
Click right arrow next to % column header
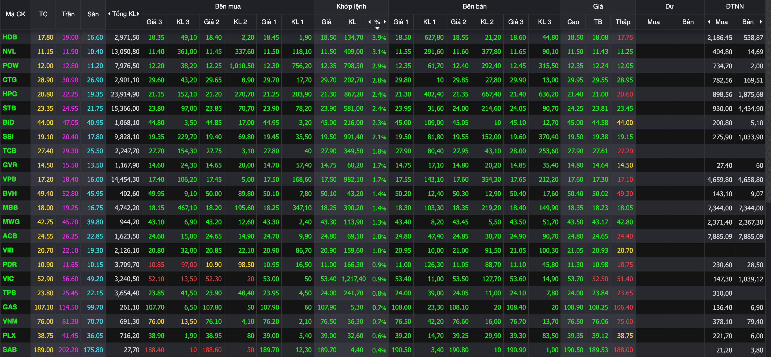[x=385, y=22]
